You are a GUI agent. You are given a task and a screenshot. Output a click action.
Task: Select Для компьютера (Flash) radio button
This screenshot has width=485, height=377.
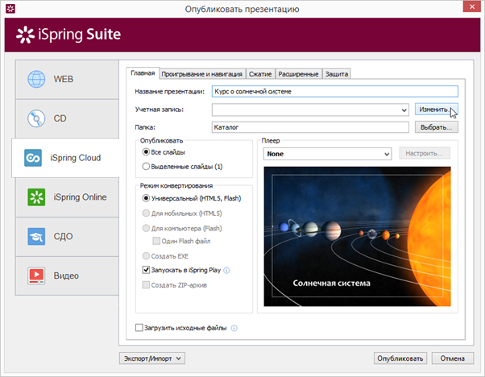pos(146,228)
